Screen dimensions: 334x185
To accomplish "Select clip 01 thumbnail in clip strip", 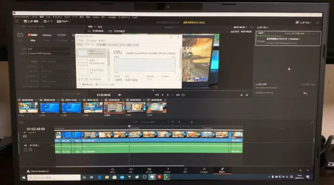I will coord(28,107).
